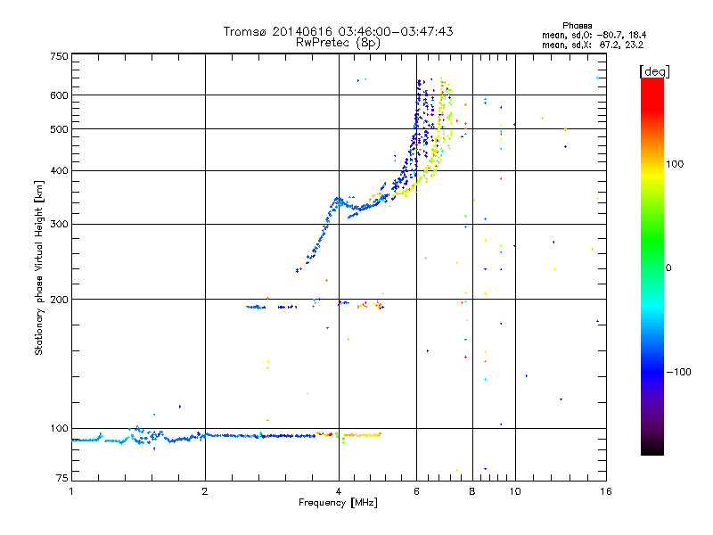The image size is (713, 535).
Task: Click the x-axis tick label '2'
Action: click(x=205, y=491)
